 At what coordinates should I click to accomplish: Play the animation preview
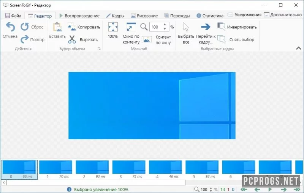point(270,189)
